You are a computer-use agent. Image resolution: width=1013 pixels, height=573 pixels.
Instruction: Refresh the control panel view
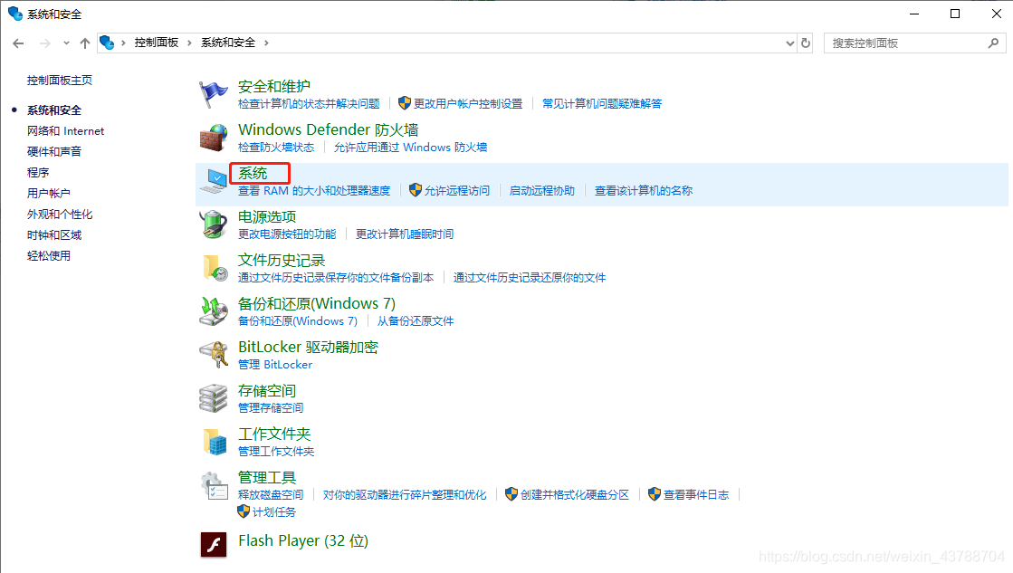[x=806, y=43]
